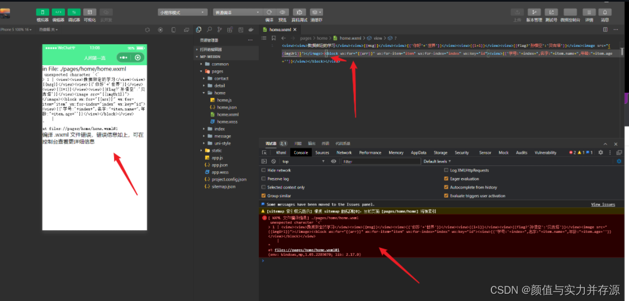Open source control branch icon in sidebar
629x301 pixels.
[219, 30]
